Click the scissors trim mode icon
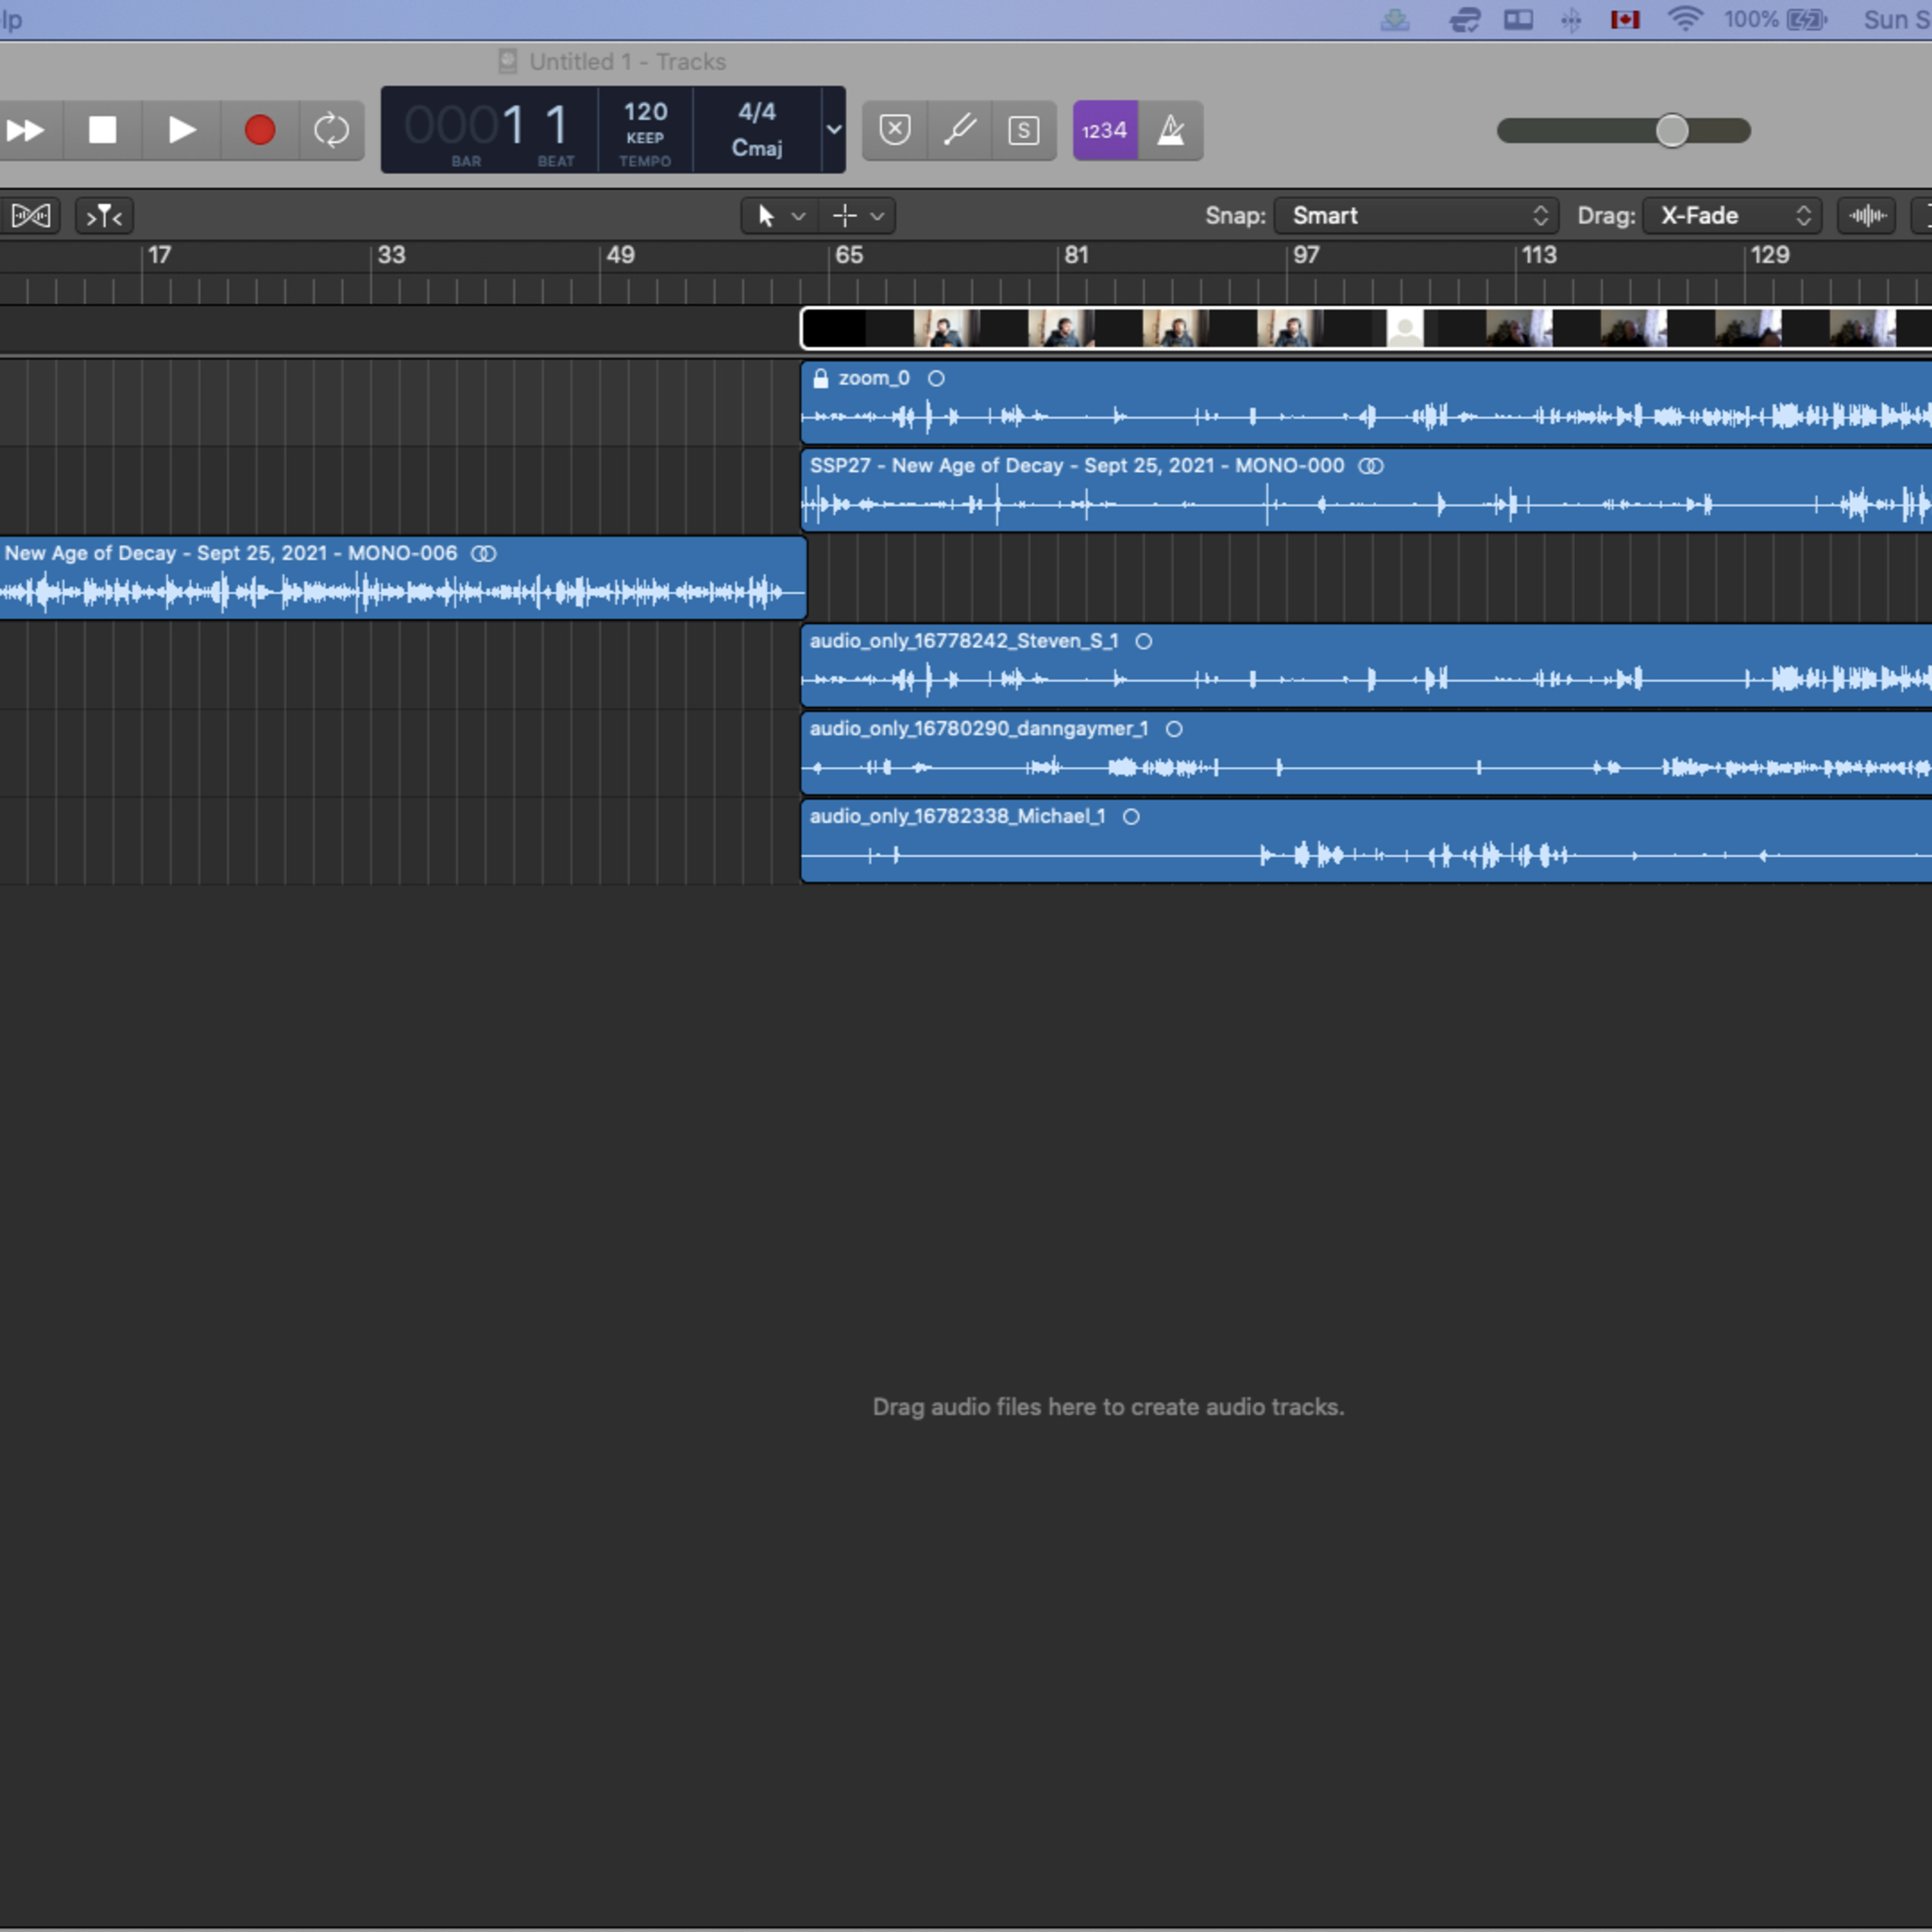The width and height of the screenshot is (1932, 1932). click(x=31, y=216)
